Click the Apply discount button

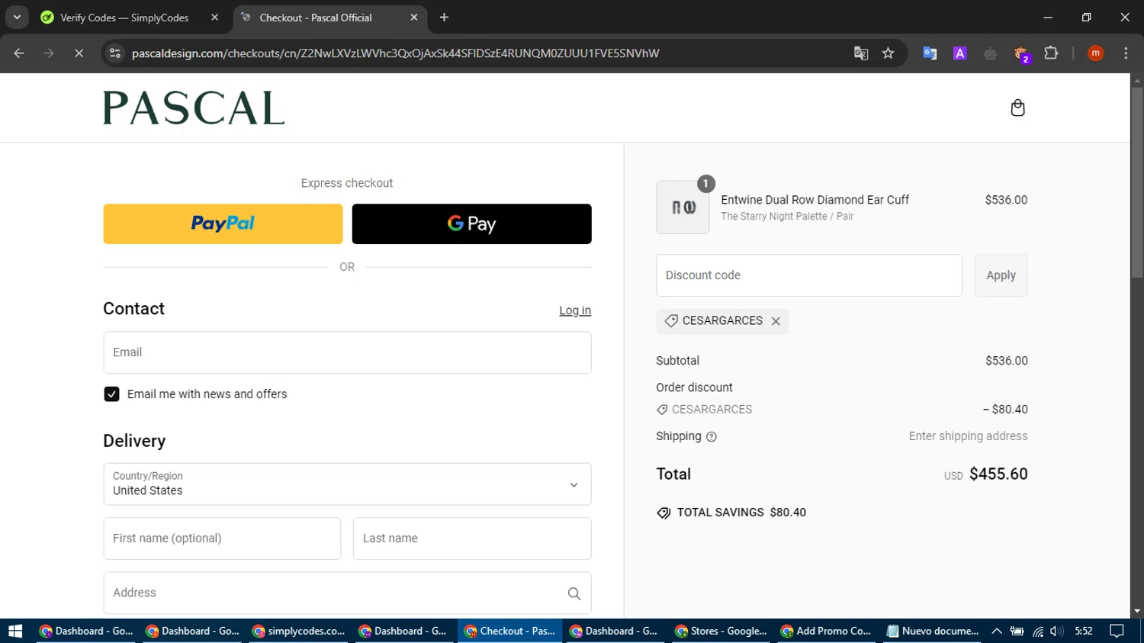tap(1001, 275)
